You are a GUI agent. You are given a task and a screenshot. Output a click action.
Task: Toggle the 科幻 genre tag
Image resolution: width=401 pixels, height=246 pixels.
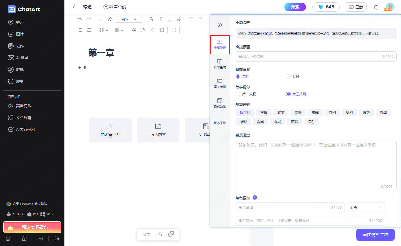point(349,113)
